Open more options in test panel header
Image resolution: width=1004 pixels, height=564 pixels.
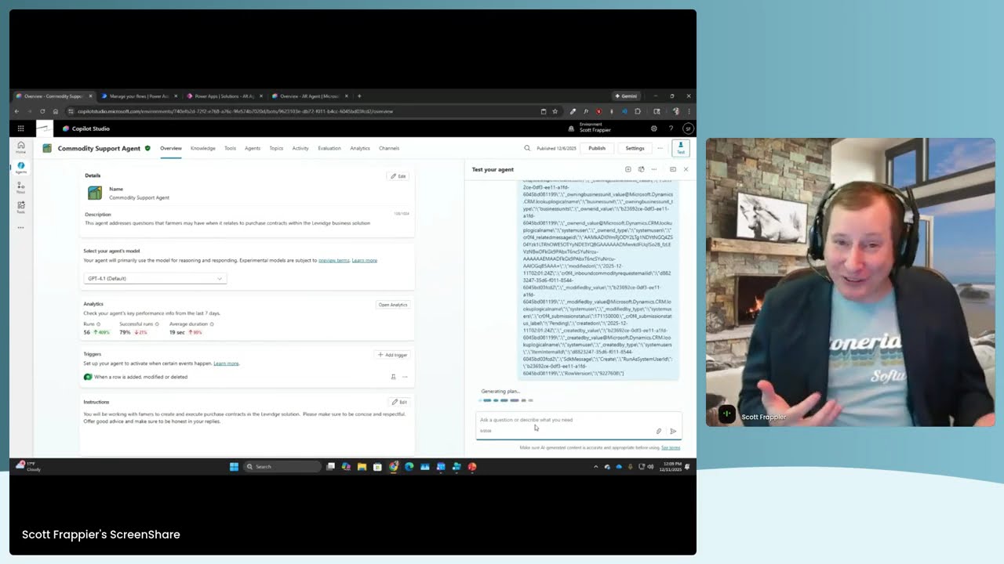click(x=654, y=169)
